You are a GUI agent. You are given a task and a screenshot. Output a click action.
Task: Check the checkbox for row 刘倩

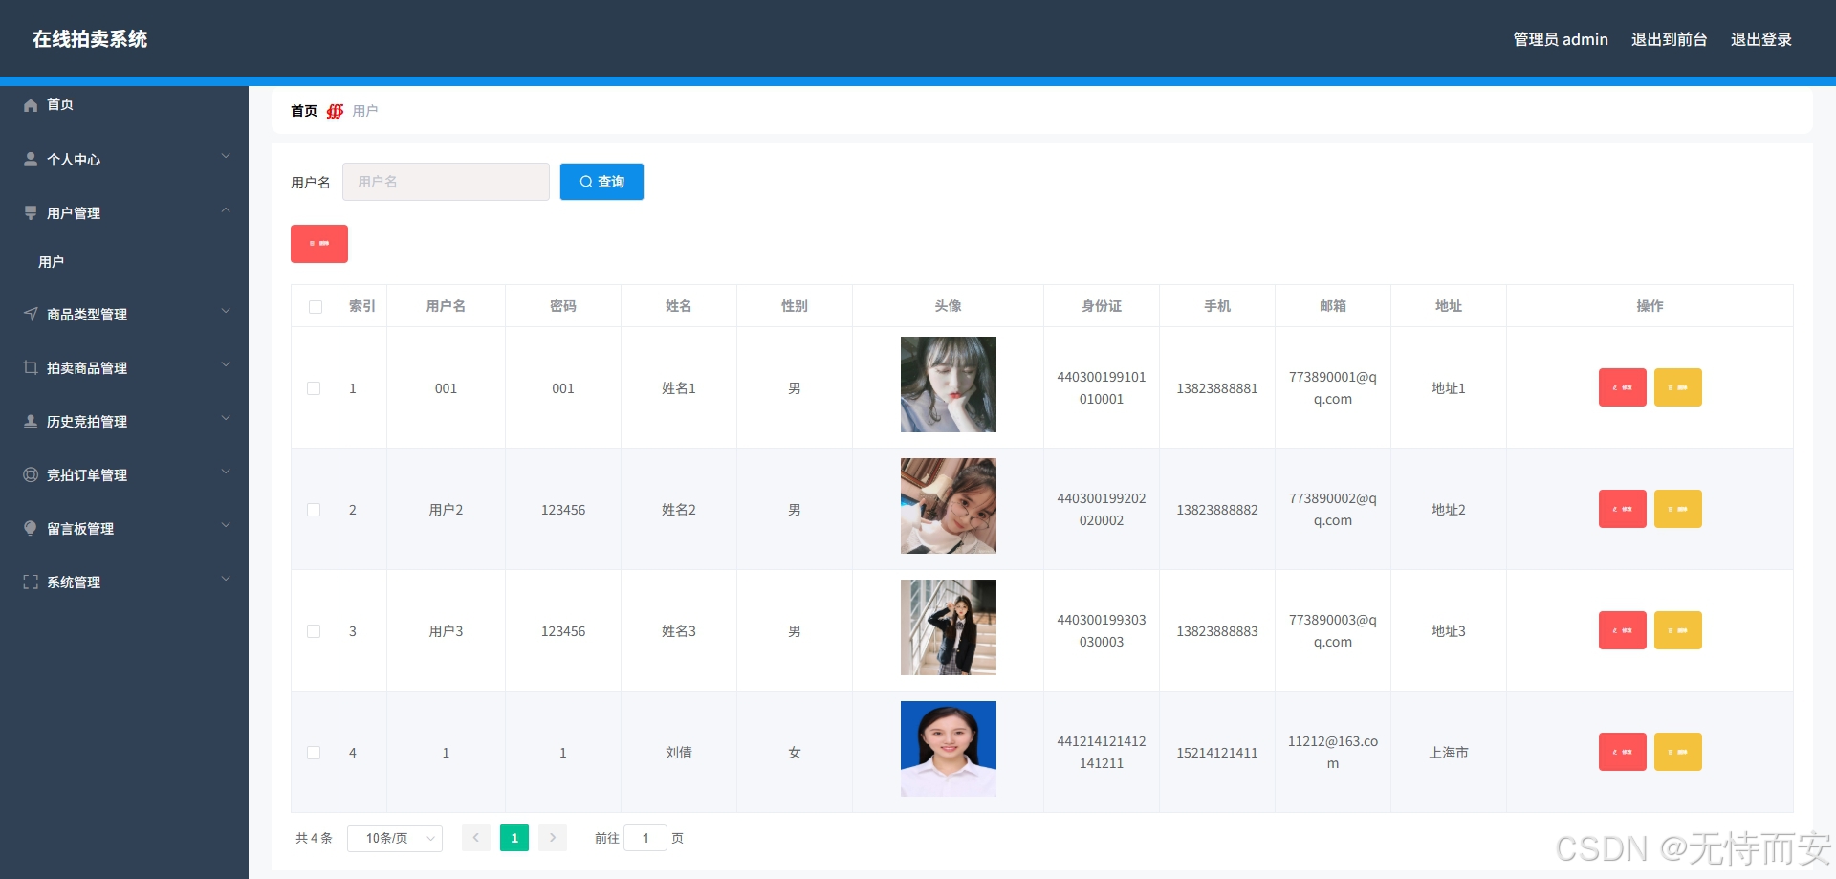point(314,753)
